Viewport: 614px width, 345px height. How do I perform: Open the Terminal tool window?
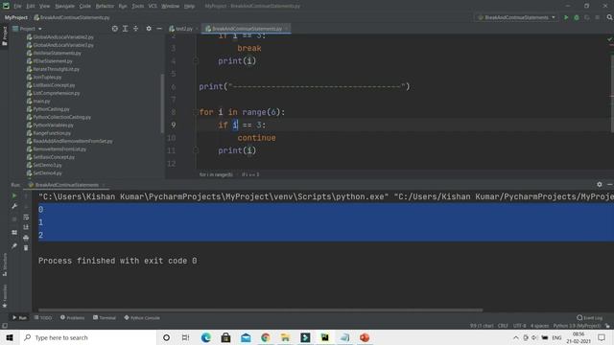coord(105,317)
